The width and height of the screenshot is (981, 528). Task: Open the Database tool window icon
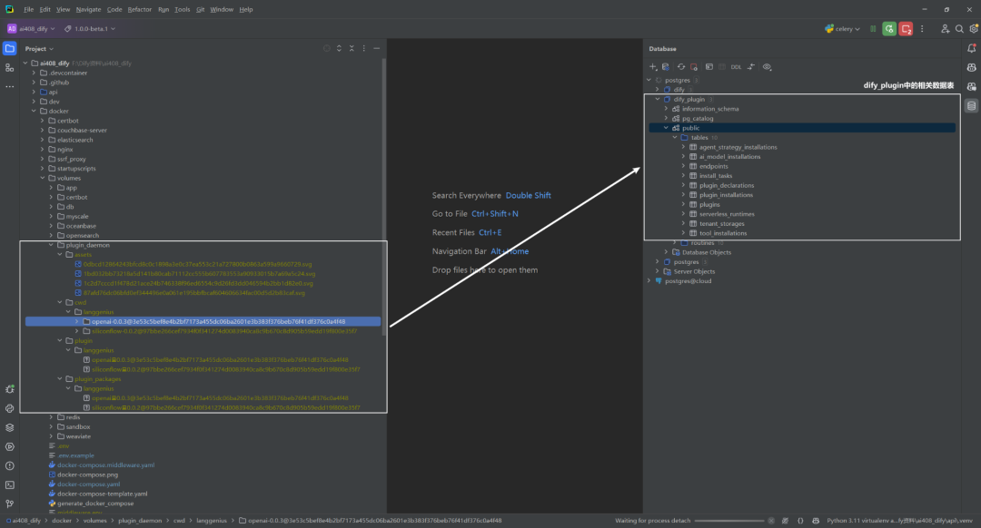coord(971,106)
